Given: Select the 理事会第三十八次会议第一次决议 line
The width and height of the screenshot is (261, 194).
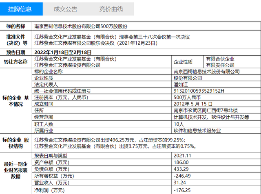Looking at the screenshot, I should tap(112, 37).
